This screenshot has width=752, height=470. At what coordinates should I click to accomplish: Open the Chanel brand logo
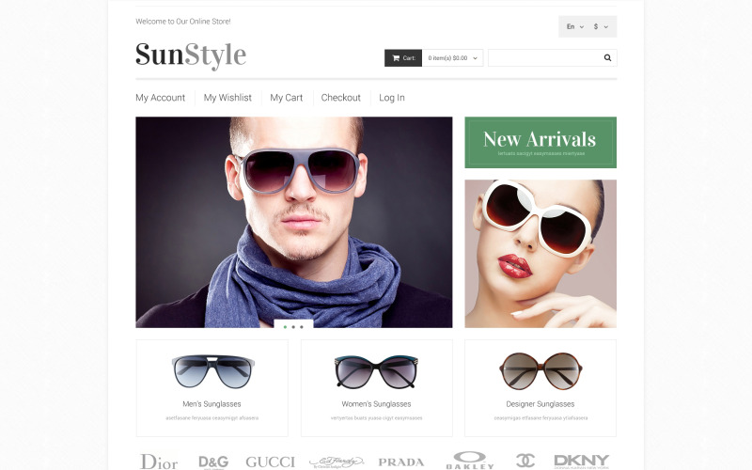525,462
